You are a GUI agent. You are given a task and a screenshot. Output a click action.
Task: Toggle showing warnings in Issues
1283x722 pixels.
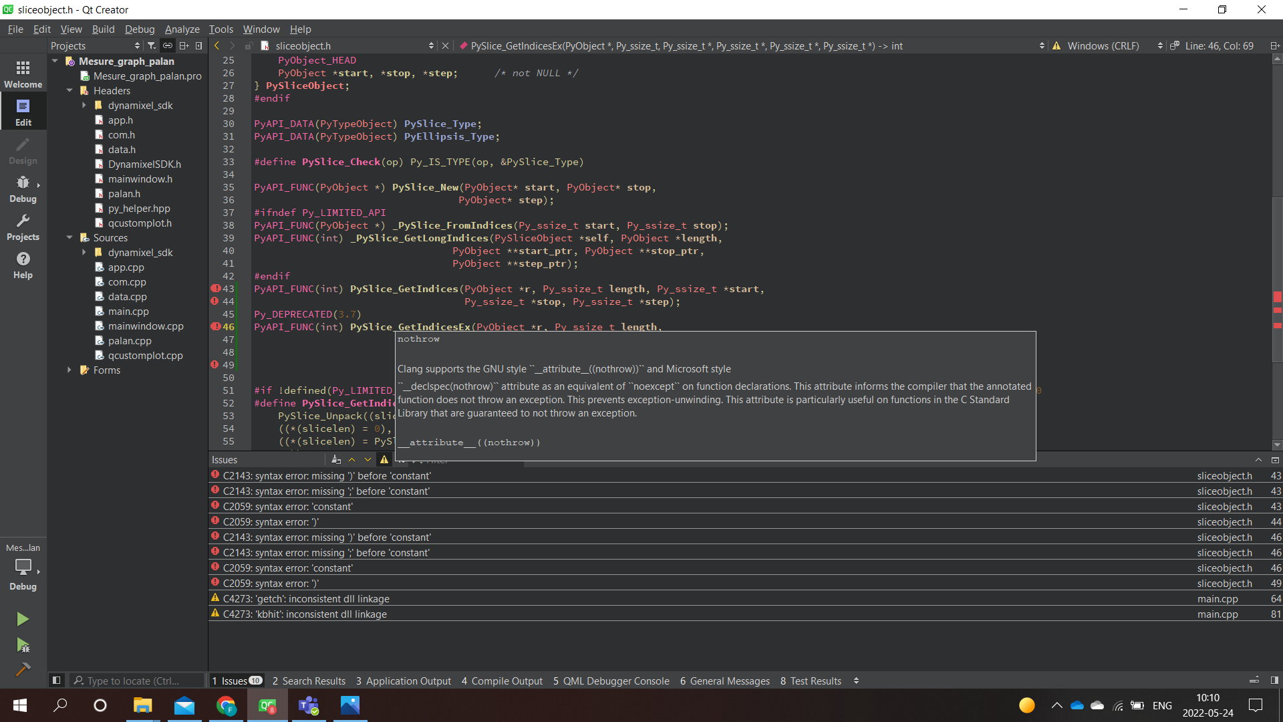384,459
